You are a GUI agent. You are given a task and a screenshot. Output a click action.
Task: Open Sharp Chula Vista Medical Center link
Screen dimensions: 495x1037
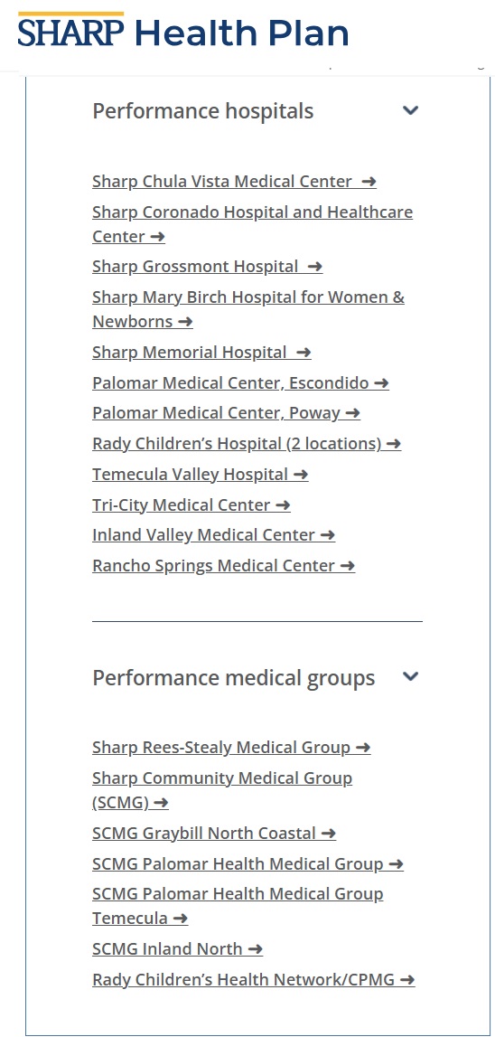(234, 181)
